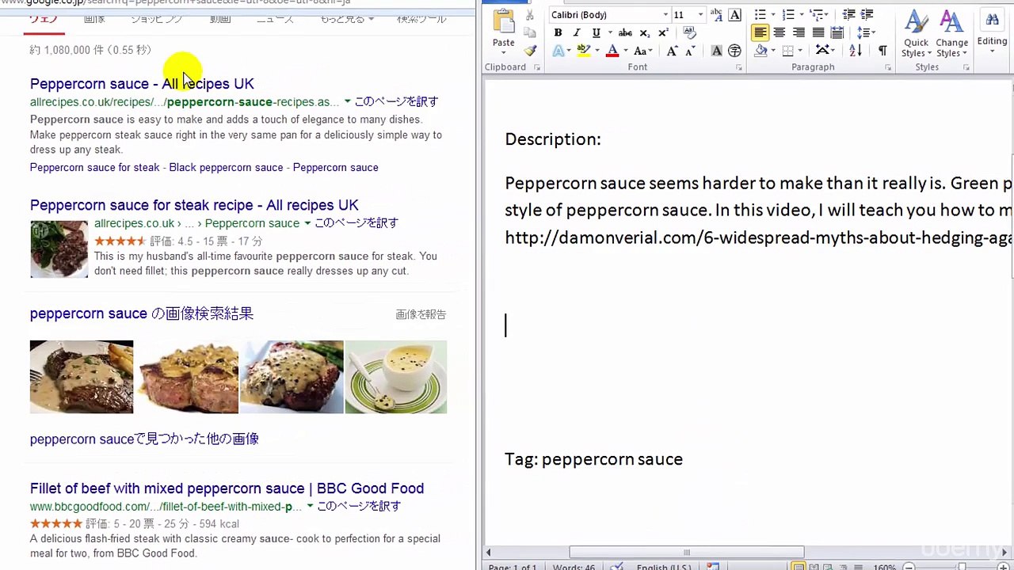Open the Clipboard pane launcher
Image resolution: width=1014 pixels, height=570 pixels.
coord(536,68)
